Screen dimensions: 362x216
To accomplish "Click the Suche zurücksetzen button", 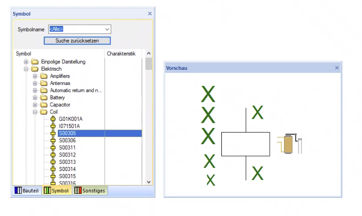I will click(x=77, y=40).
